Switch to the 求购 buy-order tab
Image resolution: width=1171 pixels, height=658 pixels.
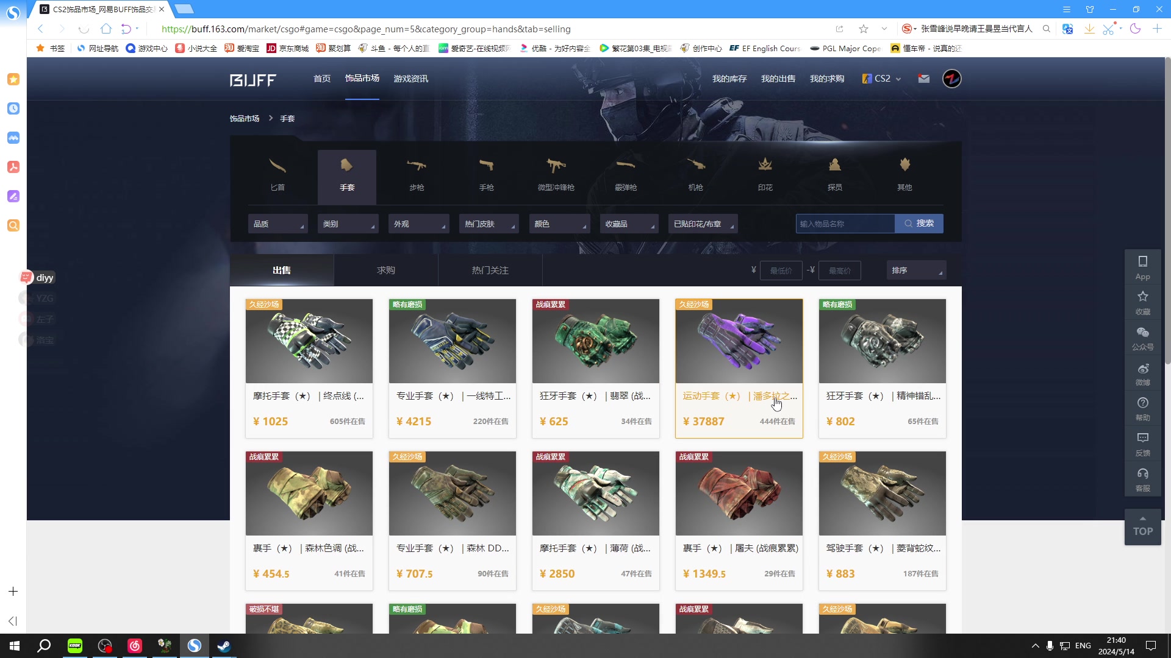(x=385, y=271)
